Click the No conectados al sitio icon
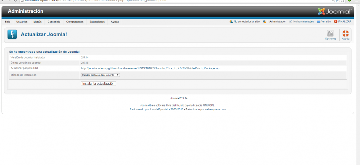Viewport: 360px width, 165px height. pos(231,21)
